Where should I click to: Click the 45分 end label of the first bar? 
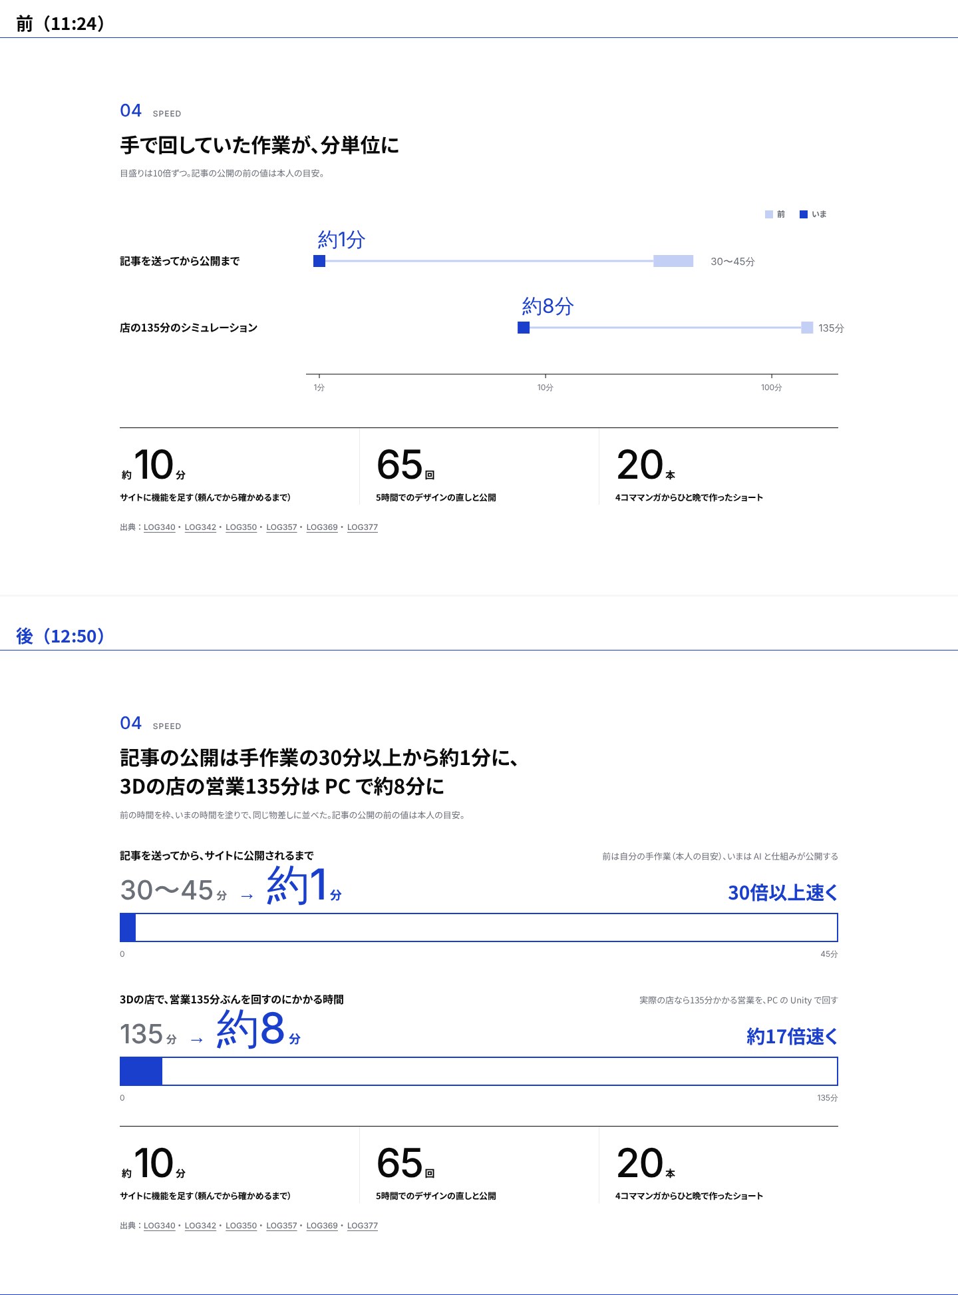tap(829, 954)
